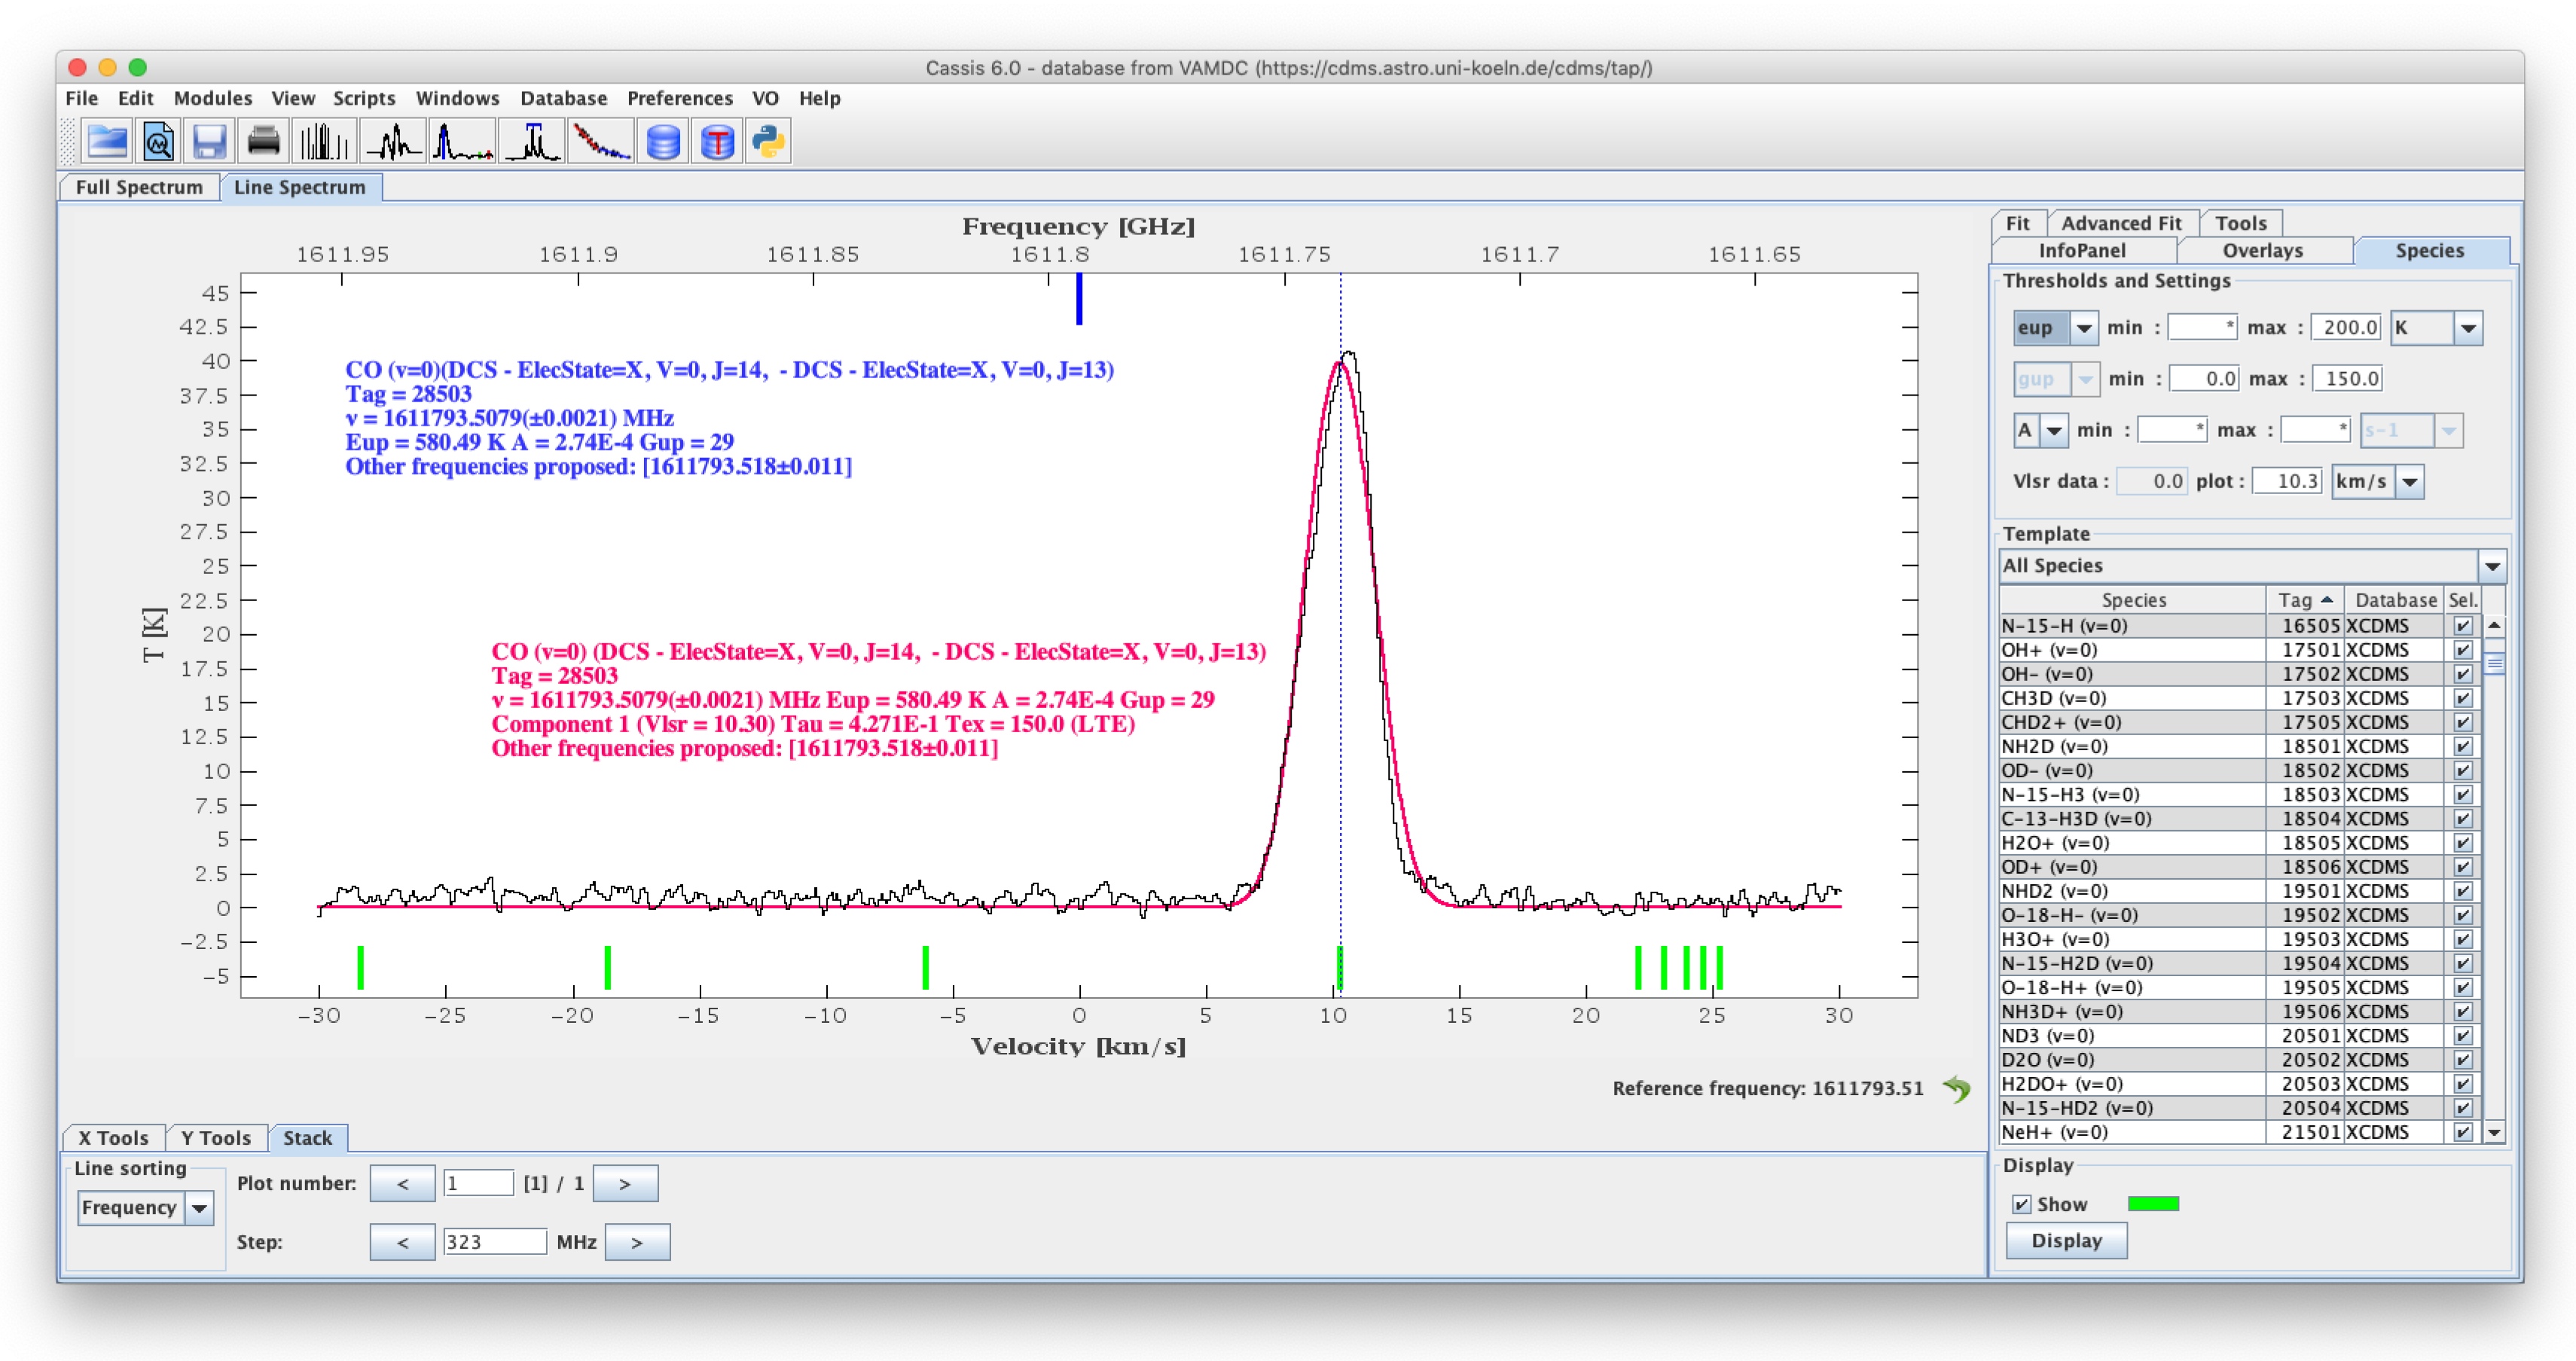
Task: Open the Spectrum Manager icon
Action: [x=157, y=142]
